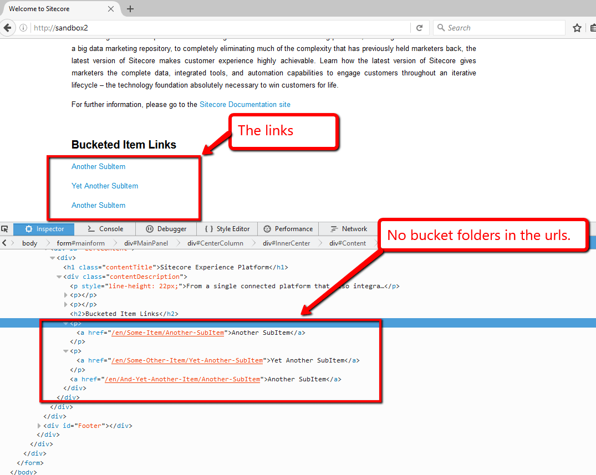Expand the Footer div node
596x475 pixels.
tap(39, 426)
